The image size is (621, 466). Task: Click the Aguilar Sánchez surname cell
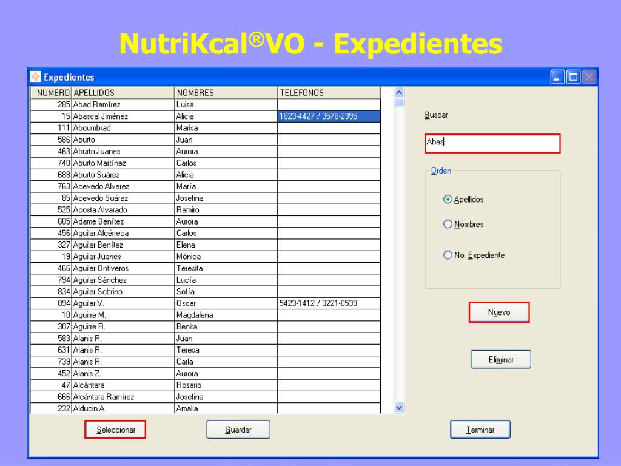pos(123,280)
